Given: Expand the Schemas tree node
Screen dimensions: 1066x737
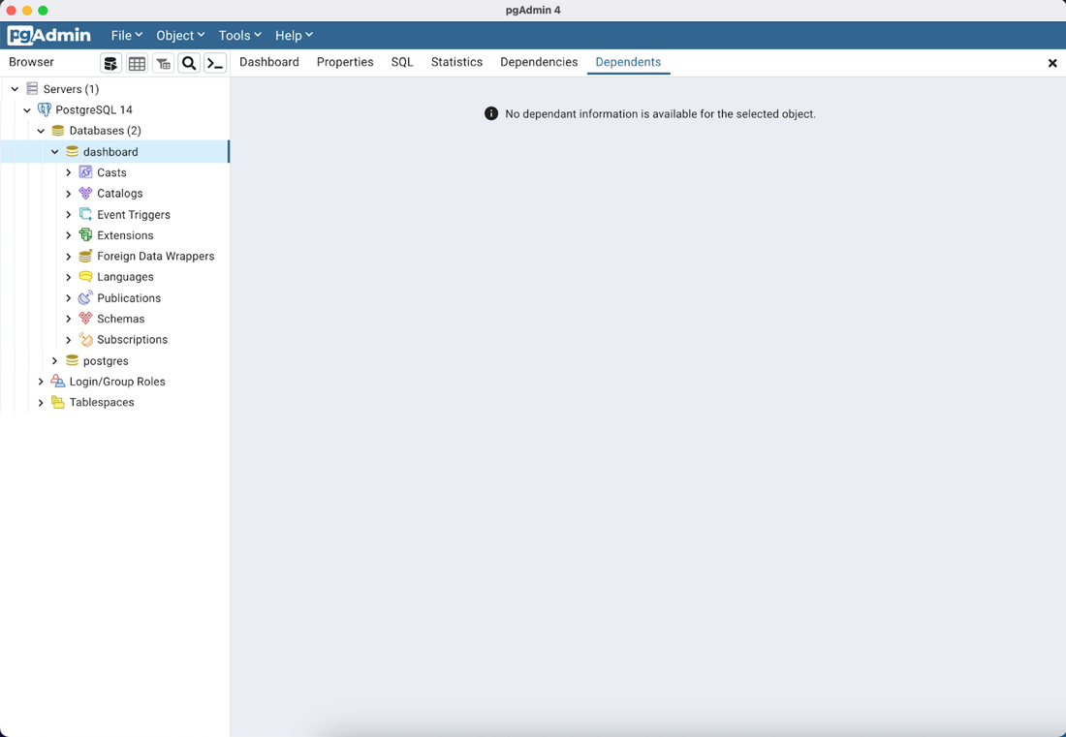Looking at the screenshot, I should point(68,319).
